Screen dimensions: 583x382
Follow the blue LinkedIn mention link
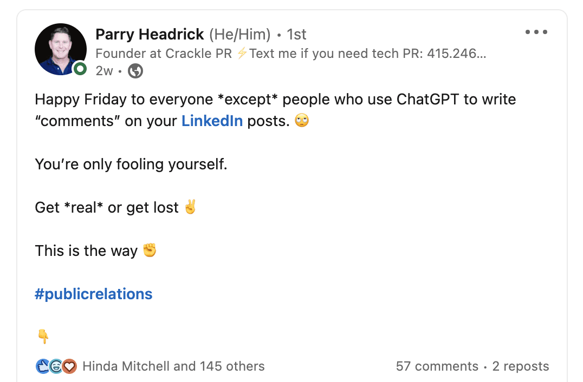(x=212, y=121)
